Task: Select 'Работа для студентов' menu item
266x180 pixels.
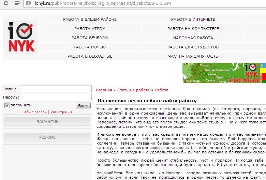Action: (193, 47)
